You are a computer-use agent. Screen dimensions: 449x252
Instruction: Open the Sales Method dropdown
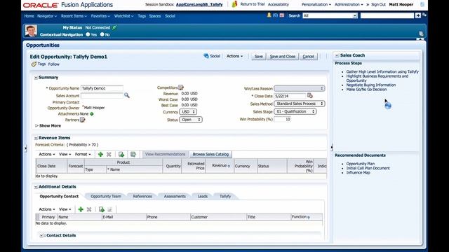pyautogui.click(x=300, y=104)
